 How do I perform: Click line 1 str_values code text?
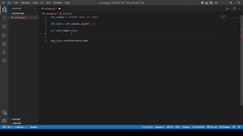(x=75, y=17)
